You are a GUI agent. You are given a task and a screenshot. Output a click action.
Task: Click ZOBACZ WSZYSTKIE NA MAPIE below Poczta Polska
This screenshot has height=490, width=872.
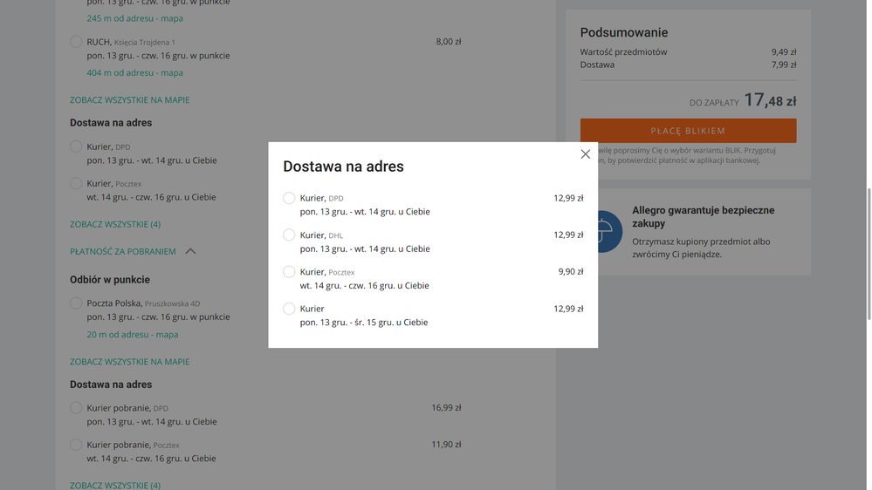pyautogui.click(x=129, y=362)
